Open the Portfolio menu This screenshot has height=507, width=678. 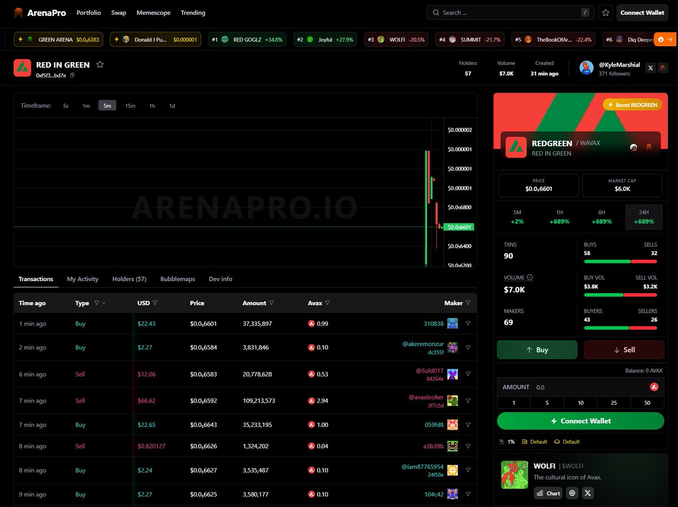click(x=89, y=12)
